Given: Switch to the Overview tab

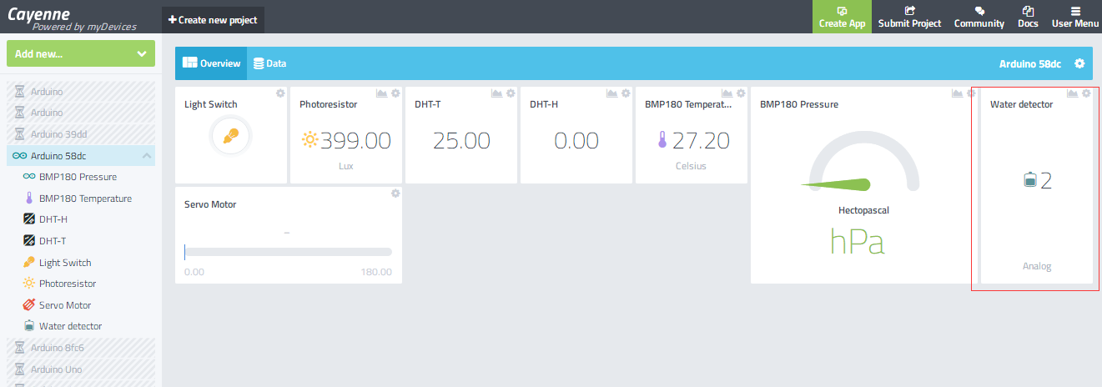Looking at the screenshot, I should (211, 63).
